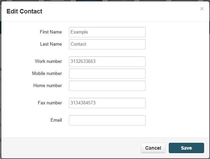Image resolution: width=210 pixels, height=159 pixels.
Task: Cancel editing the contact
Action: (153, 148)
